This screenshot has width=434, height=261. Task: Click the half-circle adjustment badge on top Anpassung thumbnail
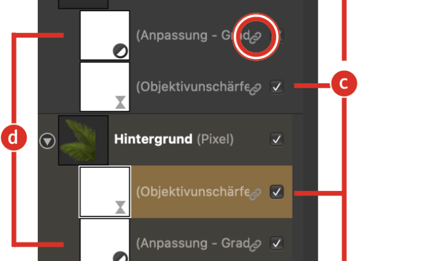coord(120,52)
